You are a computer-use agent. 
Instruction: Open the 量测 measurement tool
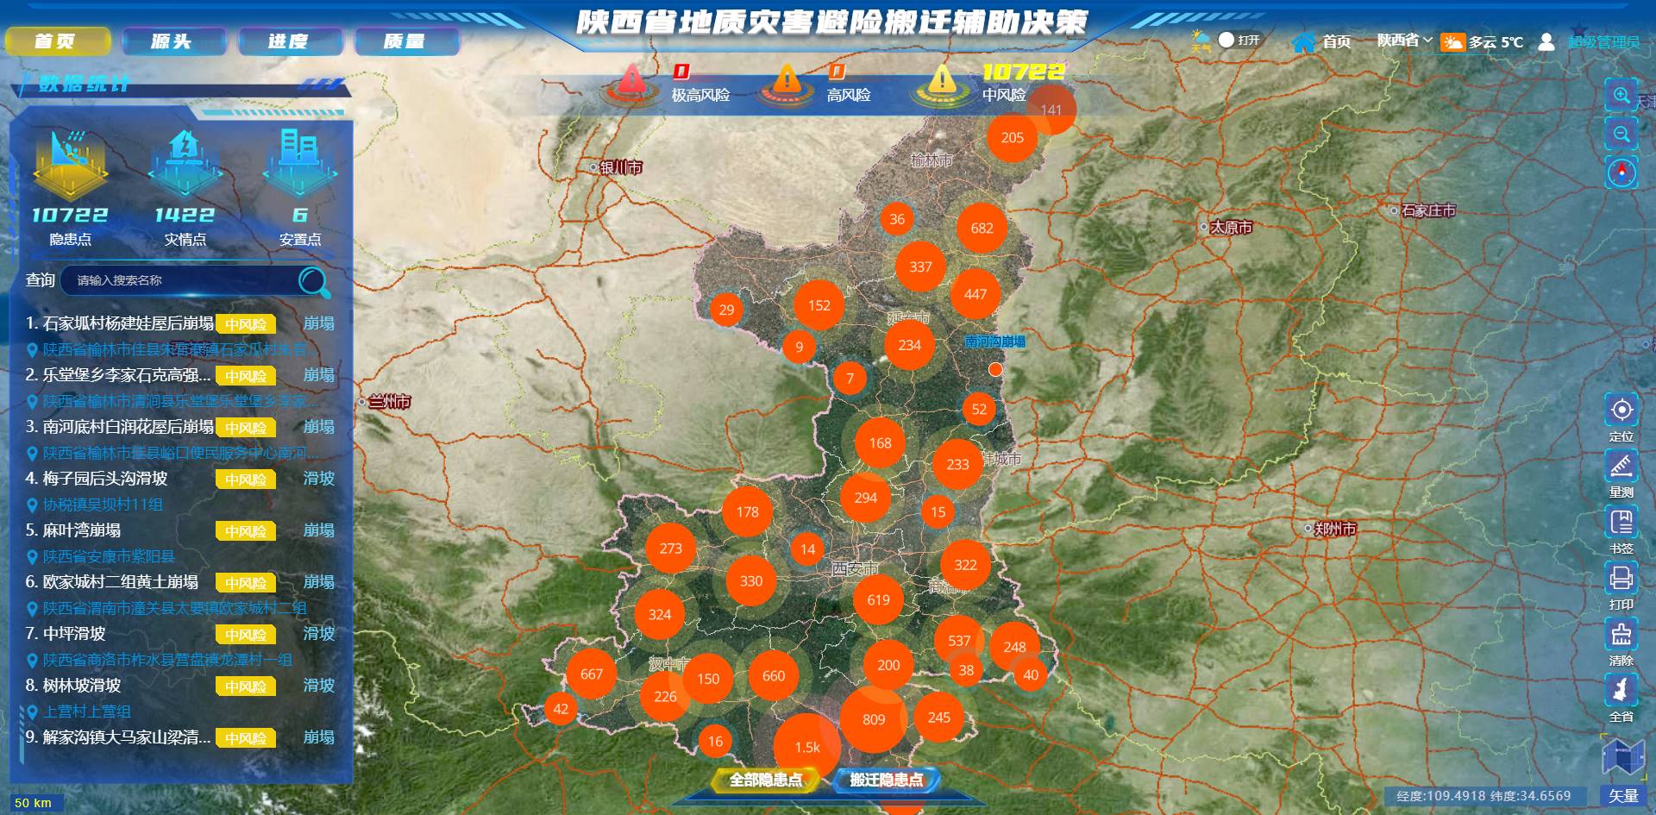point(1621,467)
